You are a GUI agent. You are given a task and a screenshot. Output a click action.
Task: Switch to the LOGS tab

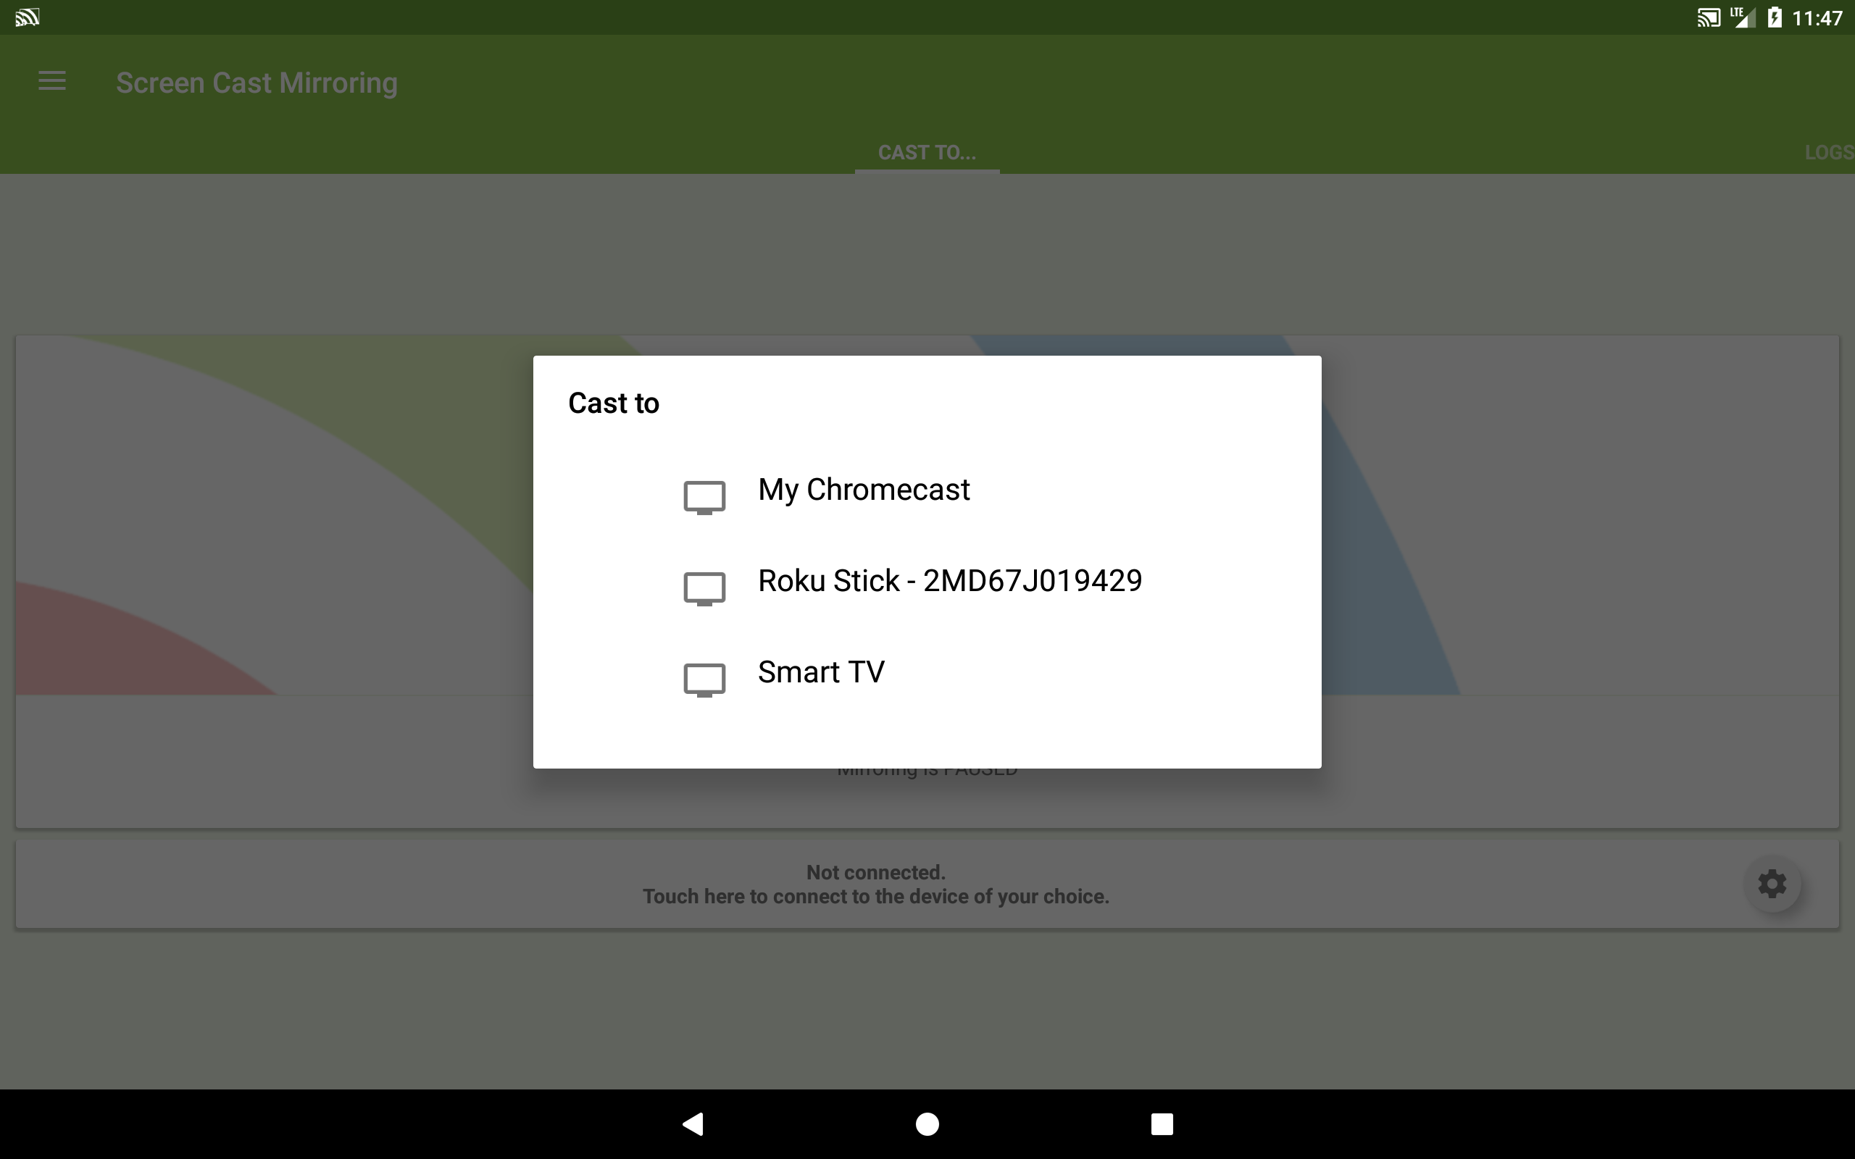point(1829,153)
